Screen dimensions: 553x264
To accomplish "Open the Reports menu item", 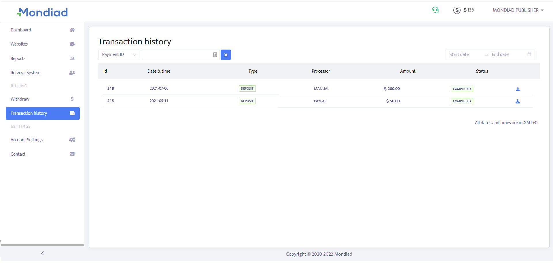I will point(18,59).
